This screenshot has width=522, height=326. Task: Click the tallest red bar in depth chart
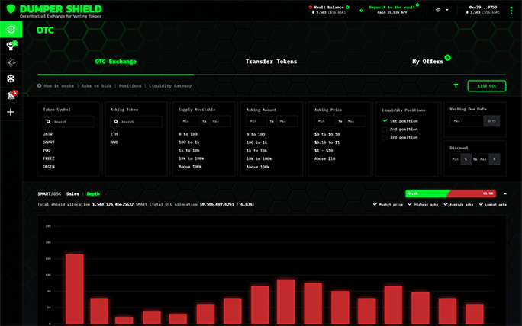[x=75, y=289]
